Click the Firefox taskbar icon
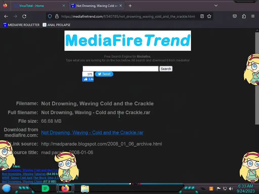The height and width of the screenshot is (194, 259). pos(65,188)
